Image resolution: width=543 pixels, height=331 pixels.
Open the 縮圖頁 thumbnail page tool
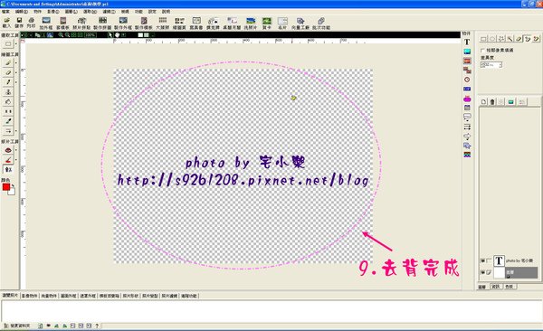point(179,24)
